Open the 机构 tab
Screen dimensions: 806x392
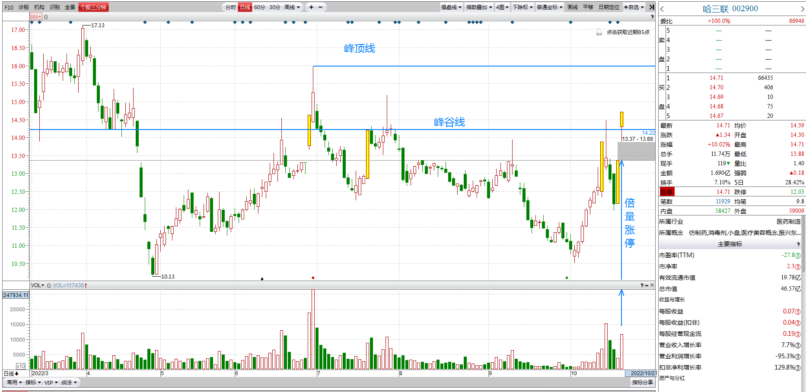click(39, 7)
